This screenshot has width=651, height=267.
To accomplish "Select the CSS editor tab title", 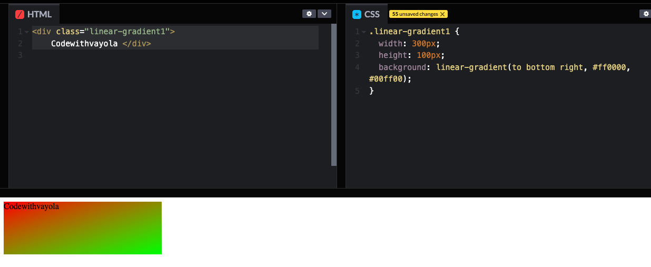I will (x=372, y=14).
